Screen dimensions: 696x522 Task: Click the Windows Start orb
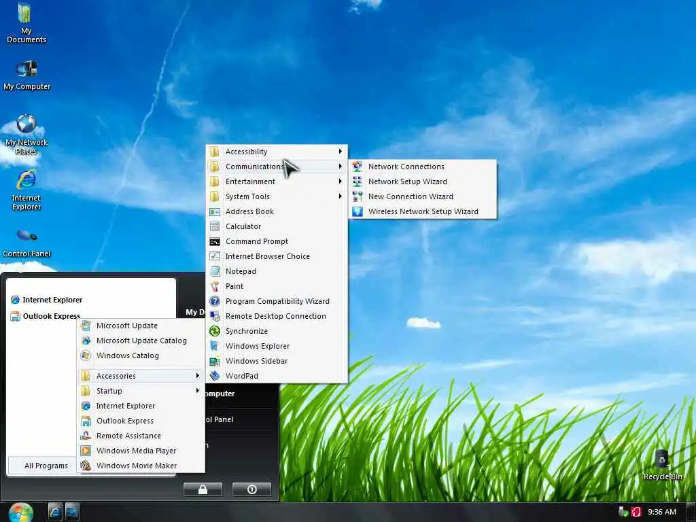point(20,512)
